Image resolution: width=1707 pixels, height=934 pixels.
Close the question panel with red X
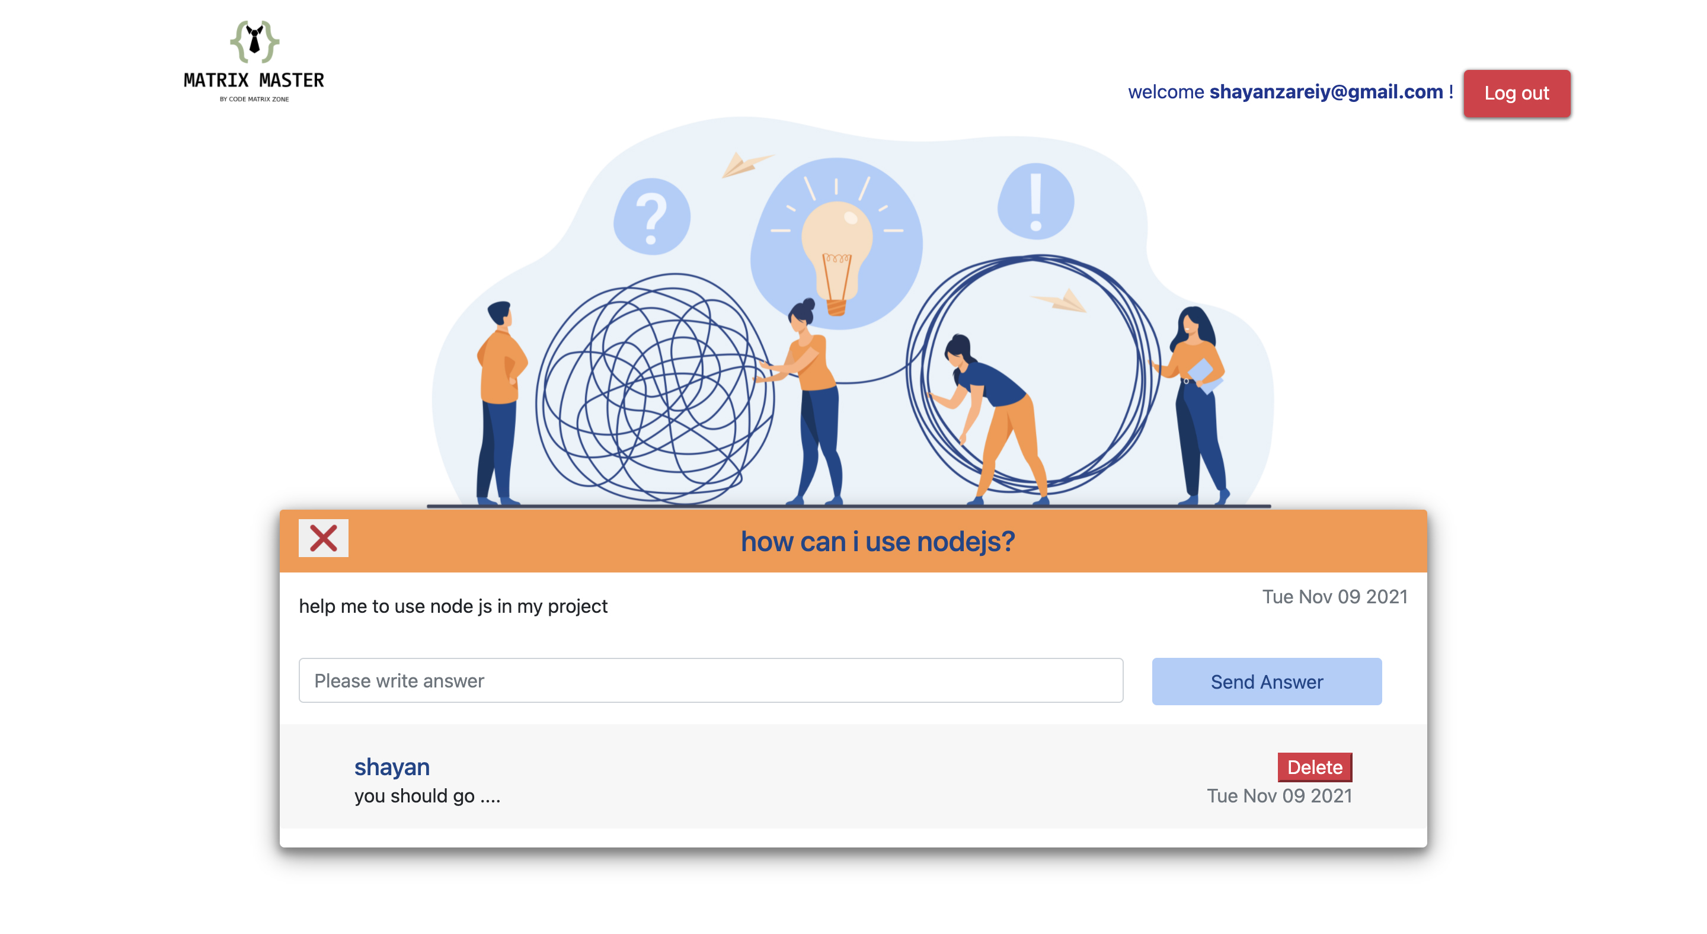[x=324, y=538]
